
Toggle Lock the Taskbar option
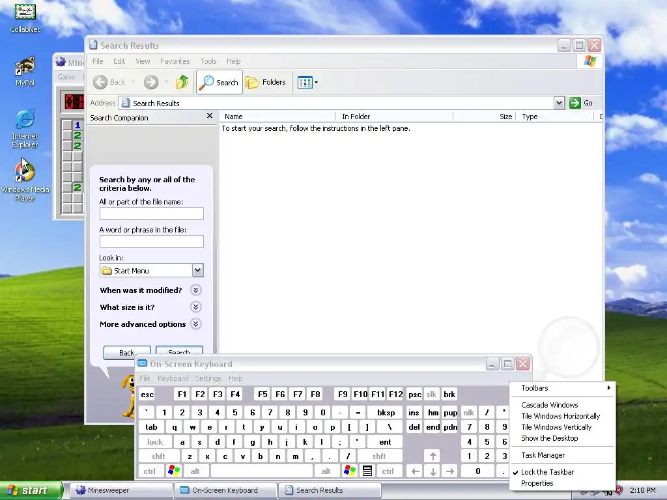pos(562,472)
